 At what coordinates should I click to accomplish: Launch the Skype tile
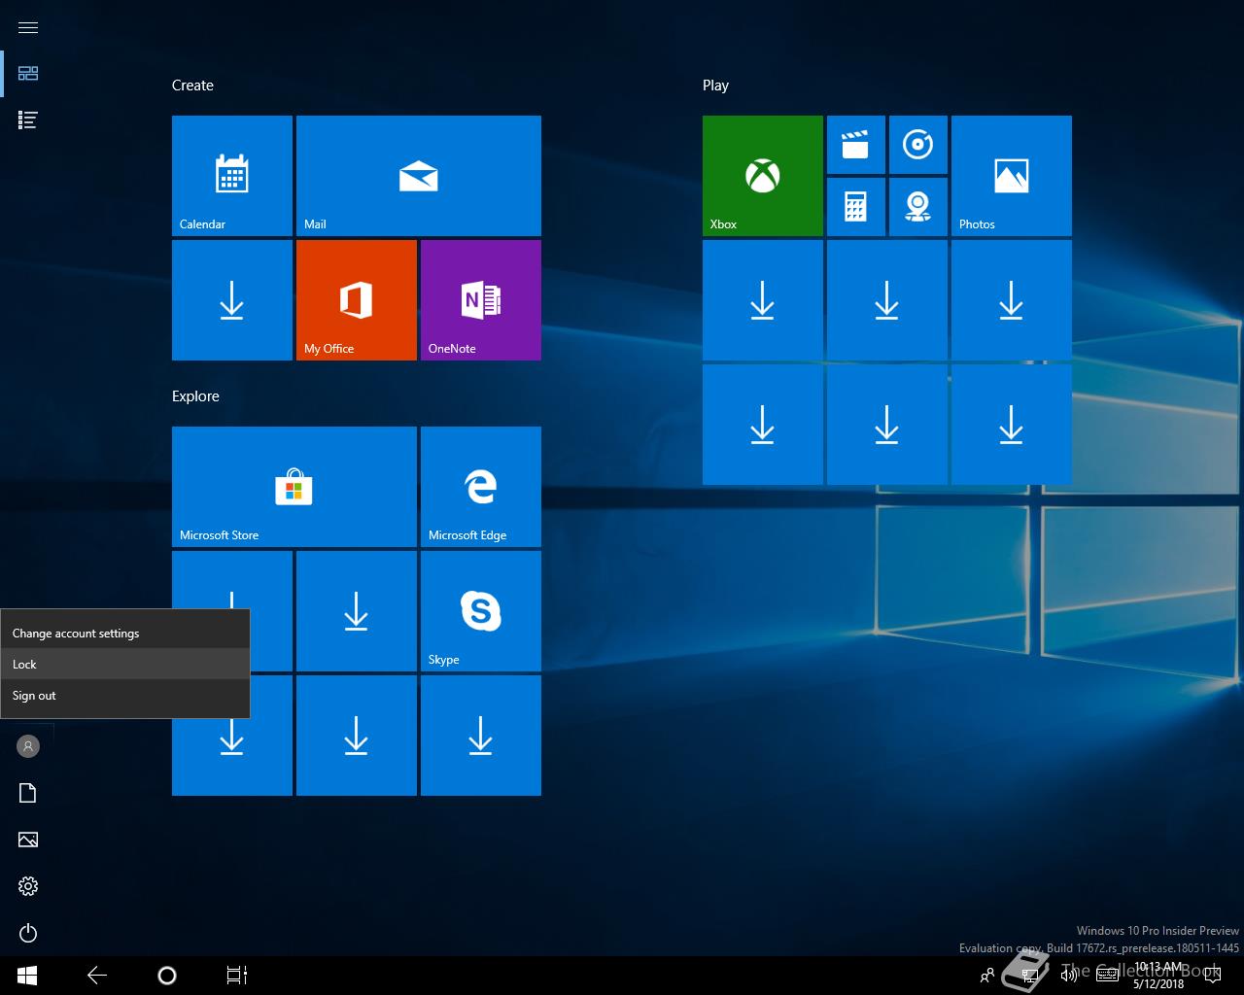pos(481,611)
